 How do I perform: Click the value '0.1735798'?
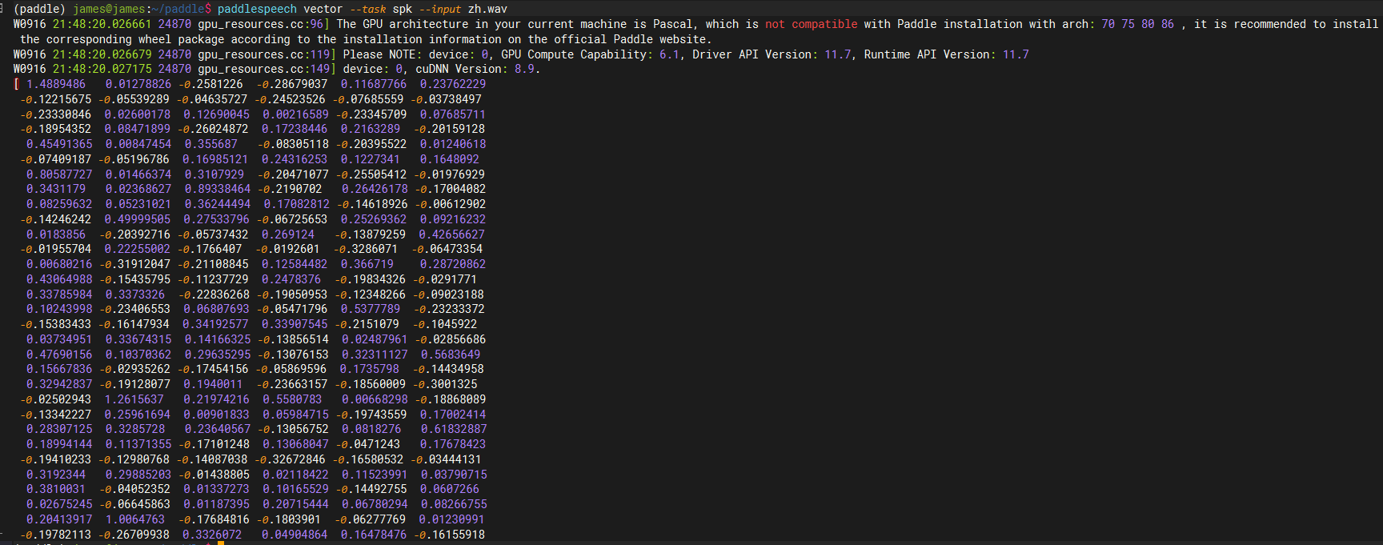point(370,369)
